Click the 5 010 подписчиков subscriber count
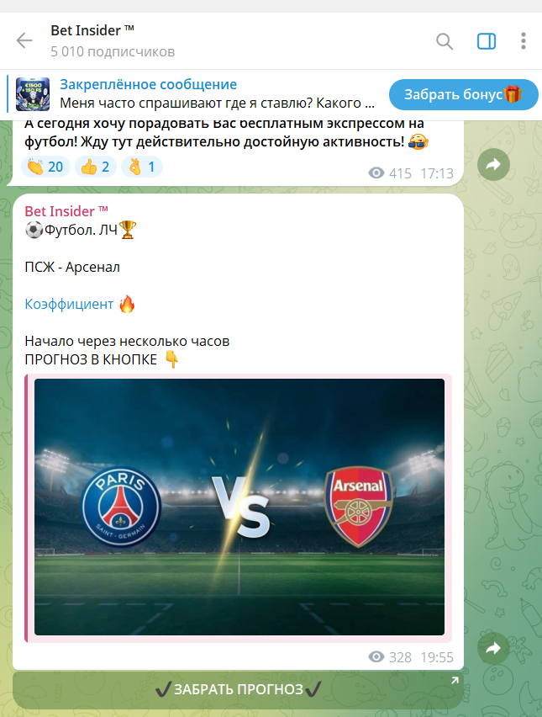 113,51
